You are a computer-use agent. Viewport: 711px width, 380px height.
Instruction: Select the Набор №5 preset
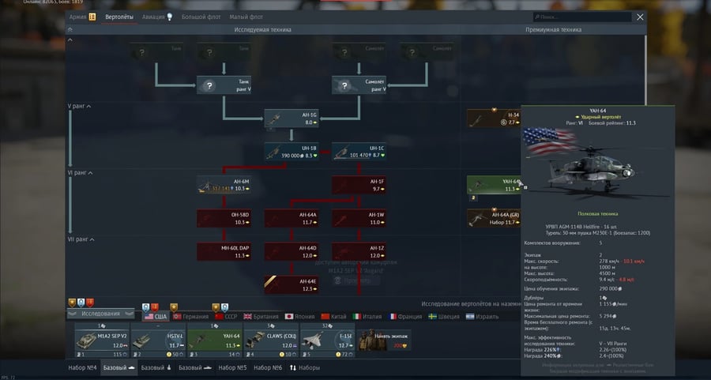pos(232,367)
